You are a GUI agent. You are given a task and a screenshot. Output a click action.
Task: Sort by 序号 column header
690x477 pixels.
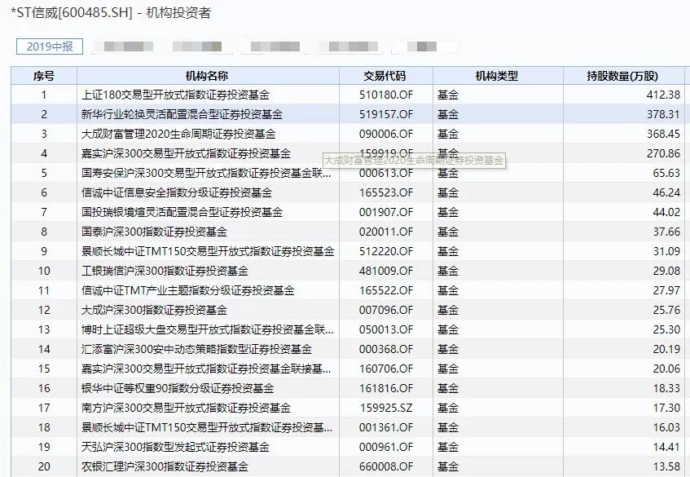point(44,76)
